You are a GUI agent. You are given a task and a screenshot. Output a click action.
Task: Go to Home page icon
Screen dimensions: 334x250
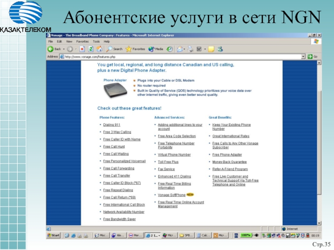[x=99, y=49]
